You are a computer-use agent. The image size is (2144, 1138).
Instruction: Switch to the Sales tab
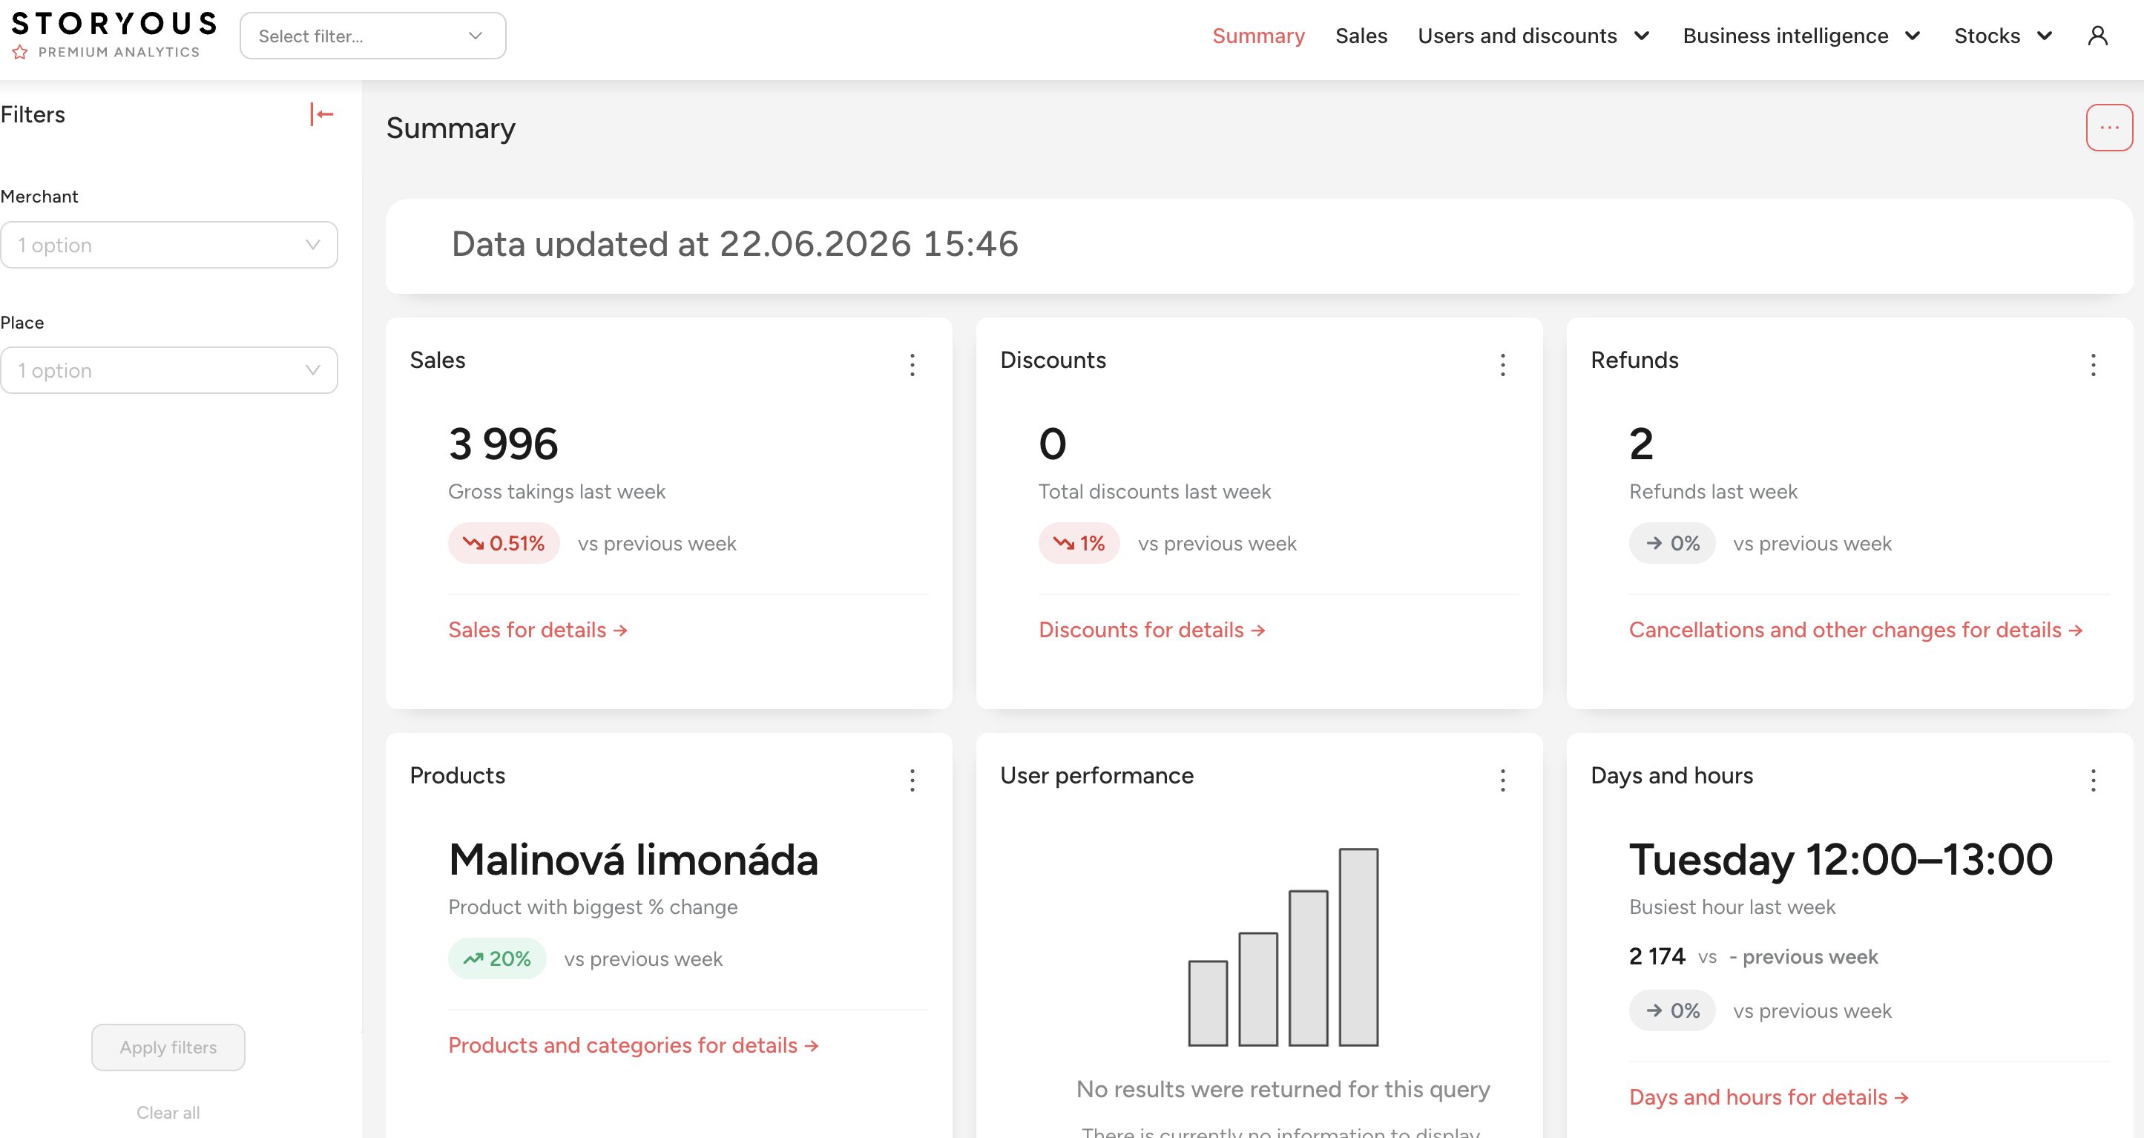coord(1361,36)
